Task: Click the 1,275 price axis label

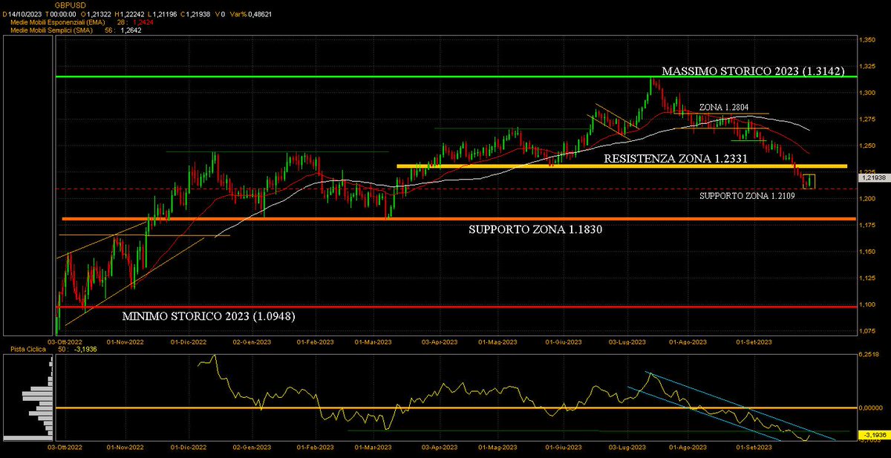Action: (x=867, y=120)
